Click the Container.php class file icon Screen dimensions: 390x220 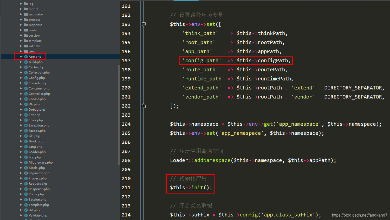coord(26,88)
